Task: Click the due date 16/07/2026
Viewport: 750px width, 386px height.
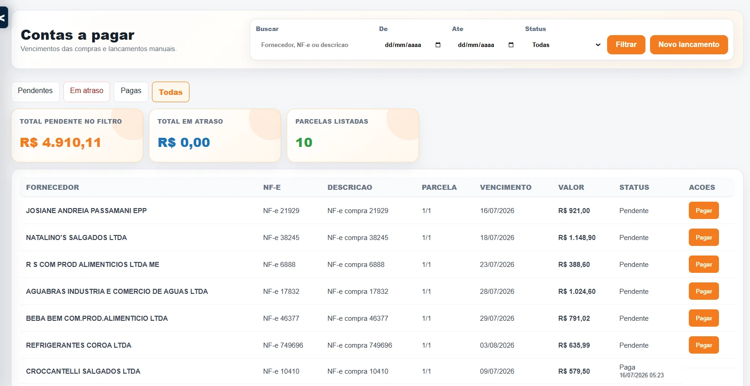Action: click(497, 211)
